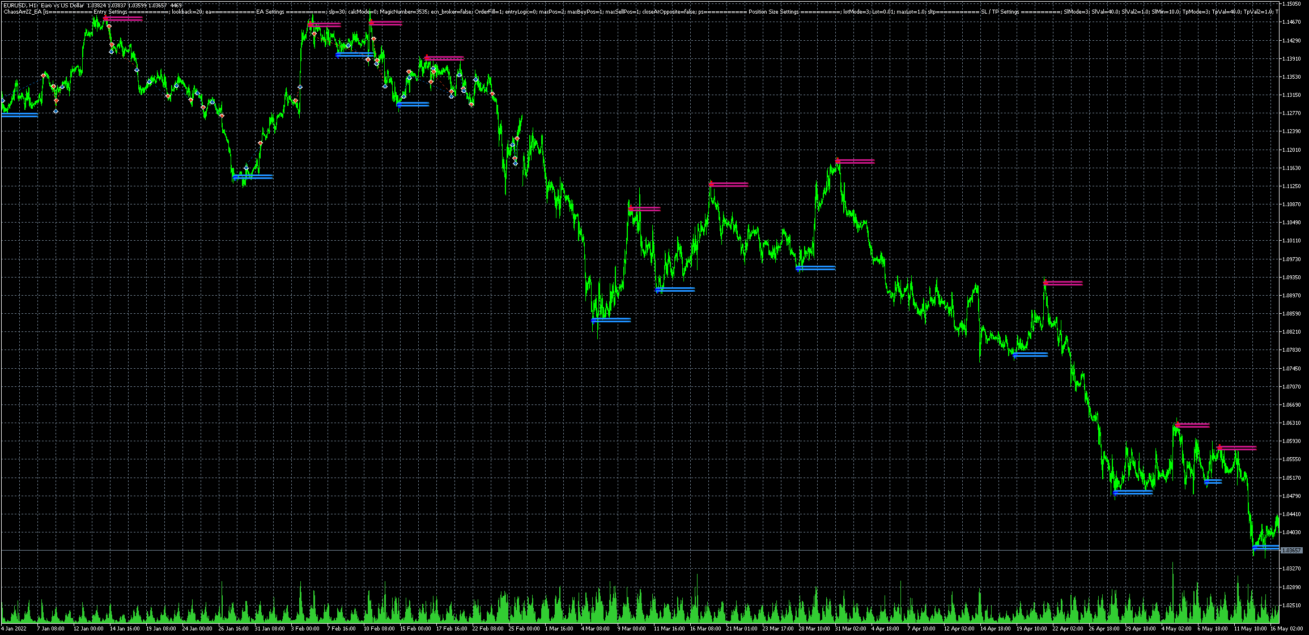The width and height of the screenshot is (1309, 635).
Task: Click the 3 Feb 00:00 time axis label
Action: 305,628
